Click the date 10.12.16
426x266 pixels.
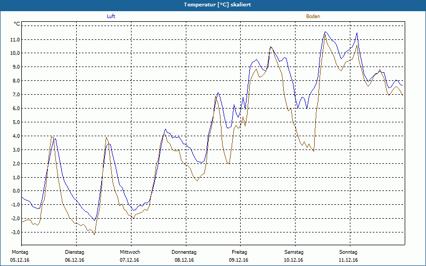click(x=293, y=260)
